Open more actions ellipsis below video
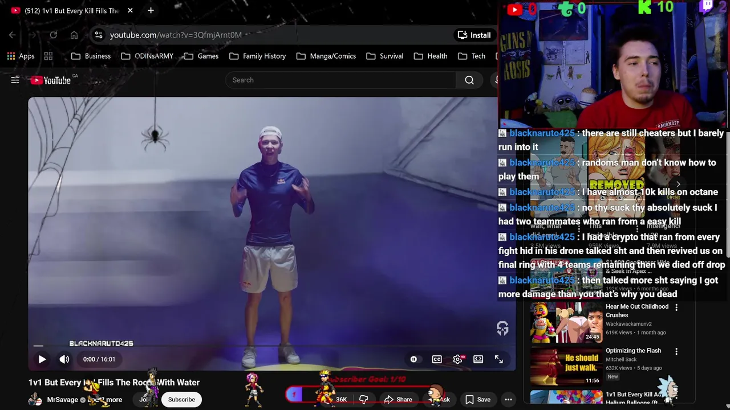The height and width of the screenshot is (410, 730). (x=508, y=400)
